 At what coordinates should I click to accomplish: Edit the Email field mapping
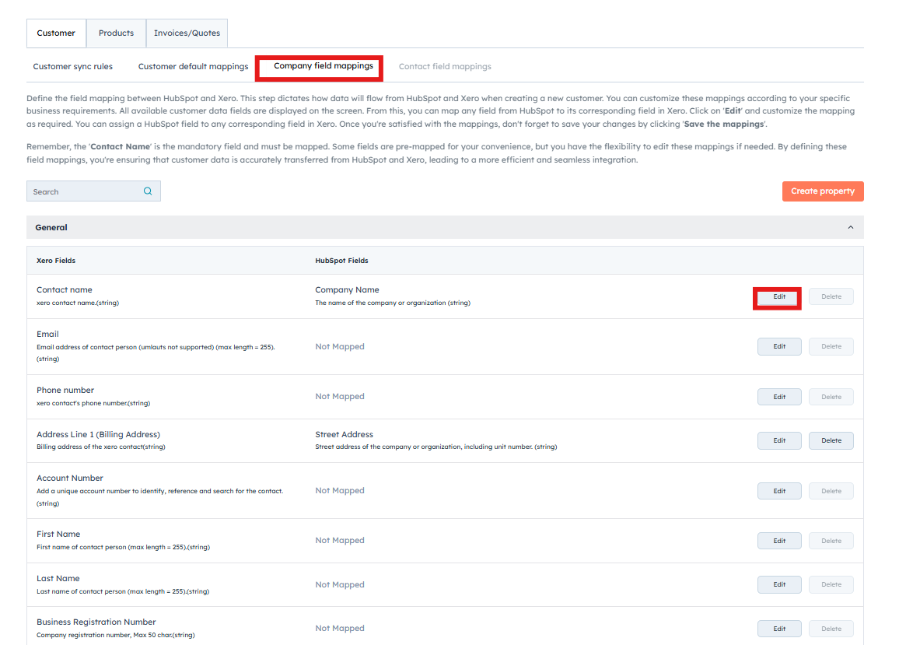tap(779, 346)
